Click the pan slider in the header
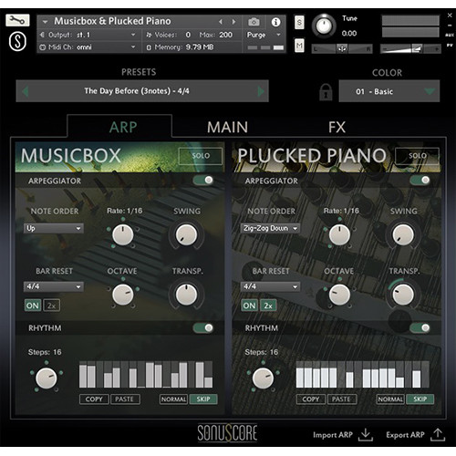The height and width of the screenshot is (456, 456). 342,48
